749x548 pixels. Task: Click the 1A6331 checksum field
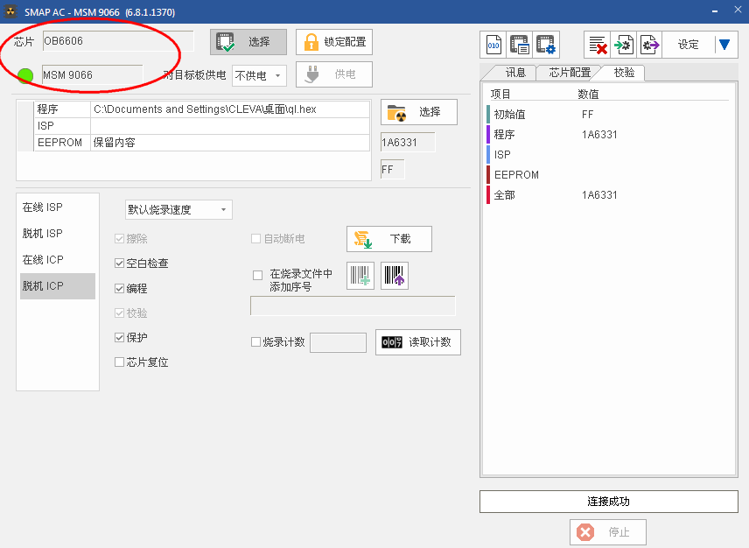(x=408, y=143)
